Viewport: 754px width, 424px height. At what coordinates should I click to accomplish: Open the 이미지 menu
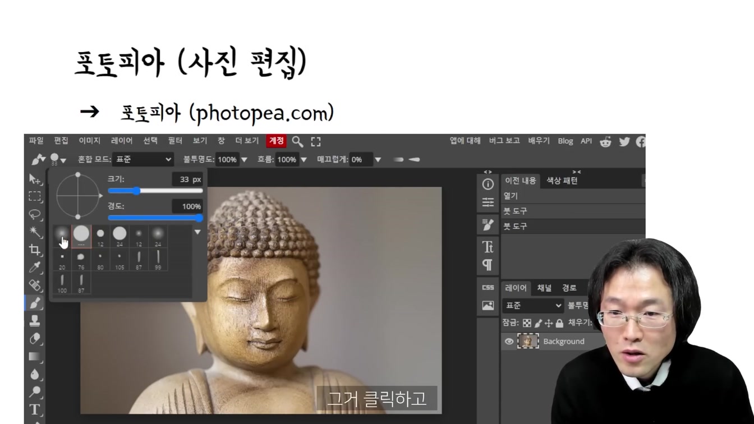click(x=89, y=141)
